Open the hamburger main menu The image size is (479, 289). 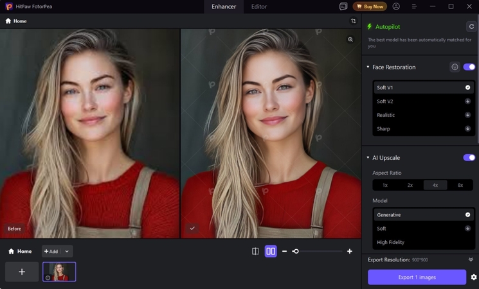[x=414, y=6]
